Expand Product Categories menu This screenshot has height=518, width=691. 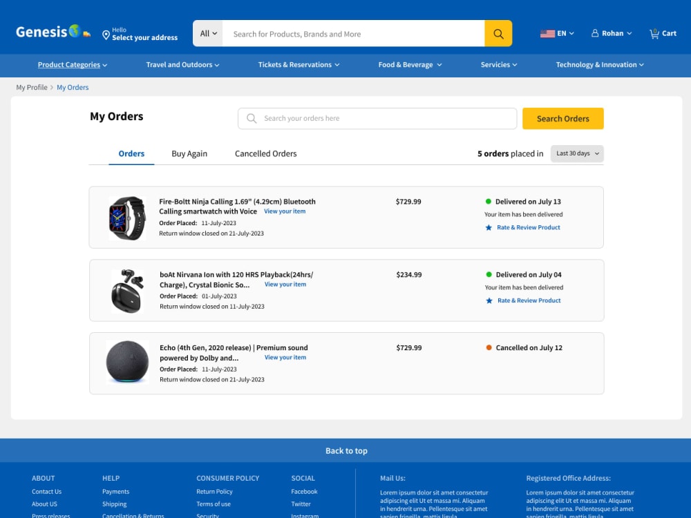[x=73, y=65]
